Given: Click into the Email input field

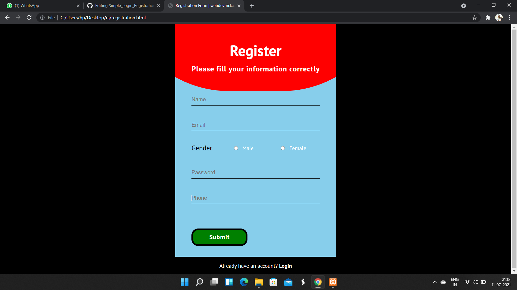Looking at the screenshot, I should click(255, 125).
